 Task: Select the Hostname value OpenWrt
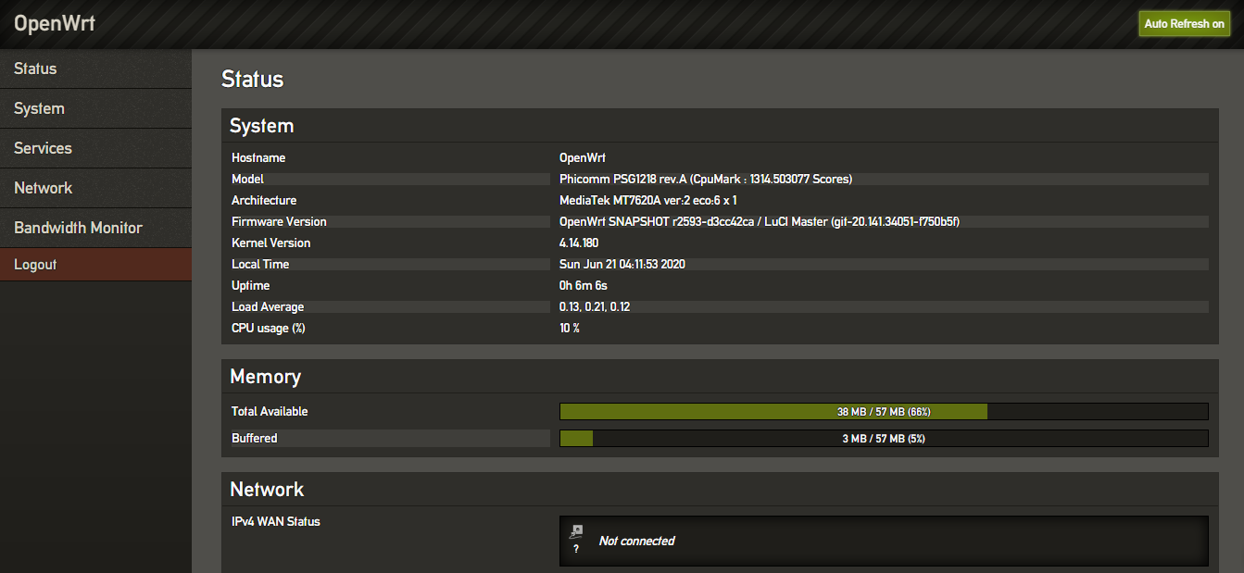[x=582, y=158]
